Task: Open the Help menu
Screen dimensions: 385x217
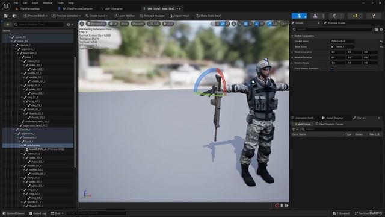Action: point(71,3)
